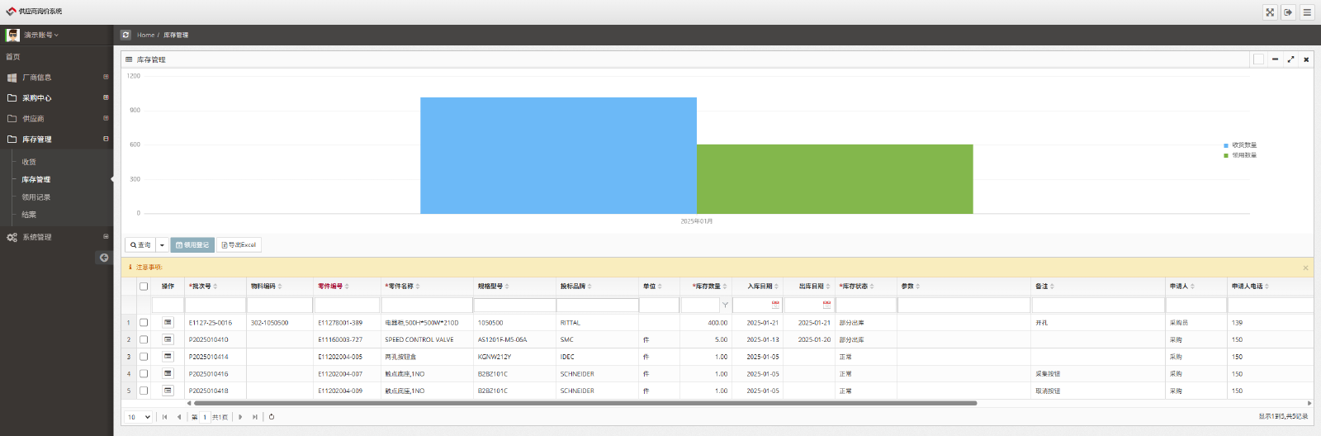The image size is (1321, 436).
Task: Open dropdown arrow next to 查询 button
Action: [162, 245]
